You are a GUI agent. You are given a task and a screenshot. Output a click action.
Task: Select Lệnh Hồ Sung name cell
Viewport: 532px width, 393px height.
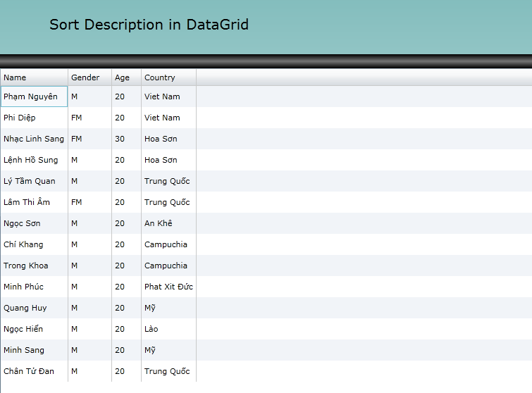click(x=34, y=160)
